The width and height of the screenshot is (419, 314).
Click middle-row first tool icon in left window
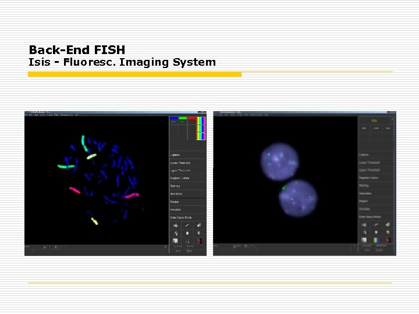[175, 233]
